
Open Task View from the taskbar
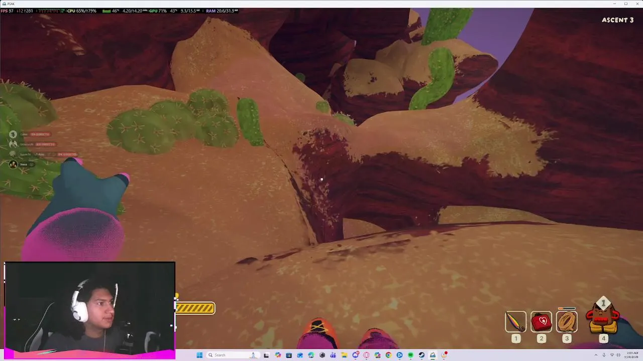(266, 355)
